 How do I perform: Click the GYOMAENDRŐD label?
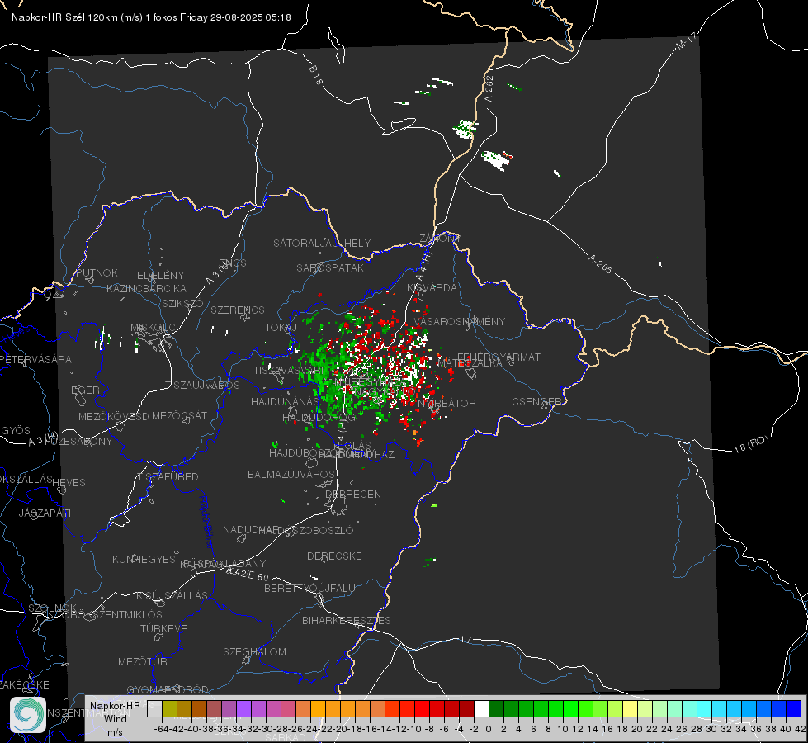(x=168, y=690)
